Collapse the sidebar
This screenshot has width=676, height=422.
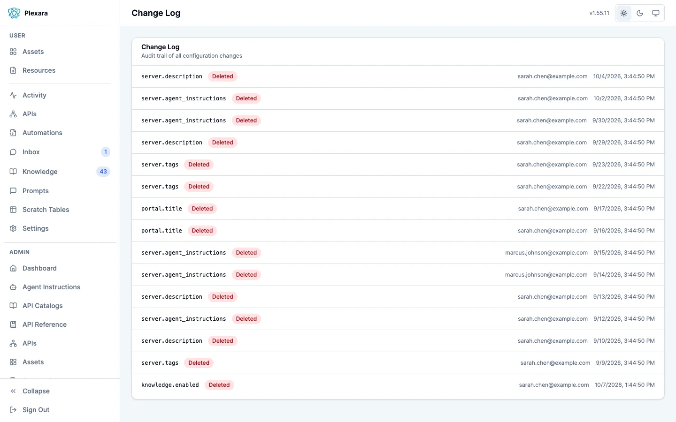60,391
